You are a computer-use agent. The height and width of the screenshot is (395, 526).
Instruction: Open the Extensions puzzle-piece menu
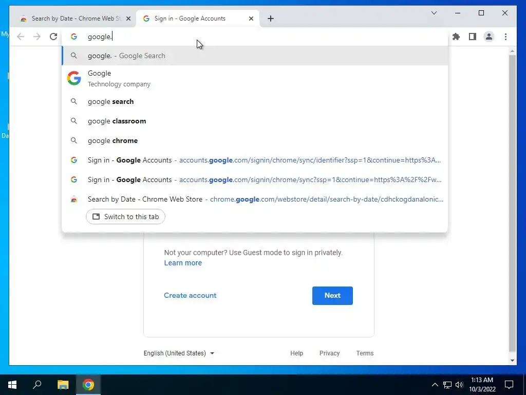click(x=456, y=37)
